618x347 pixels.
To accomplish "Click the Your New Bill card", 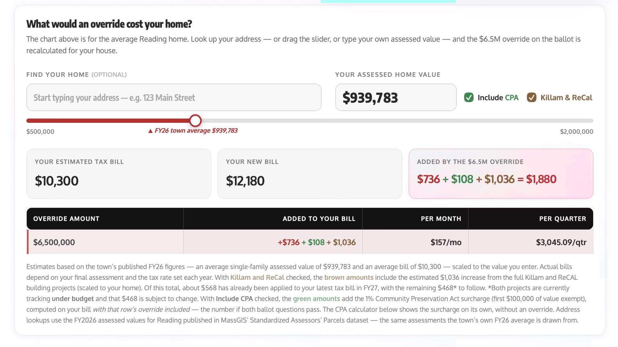I will (310, 173).
